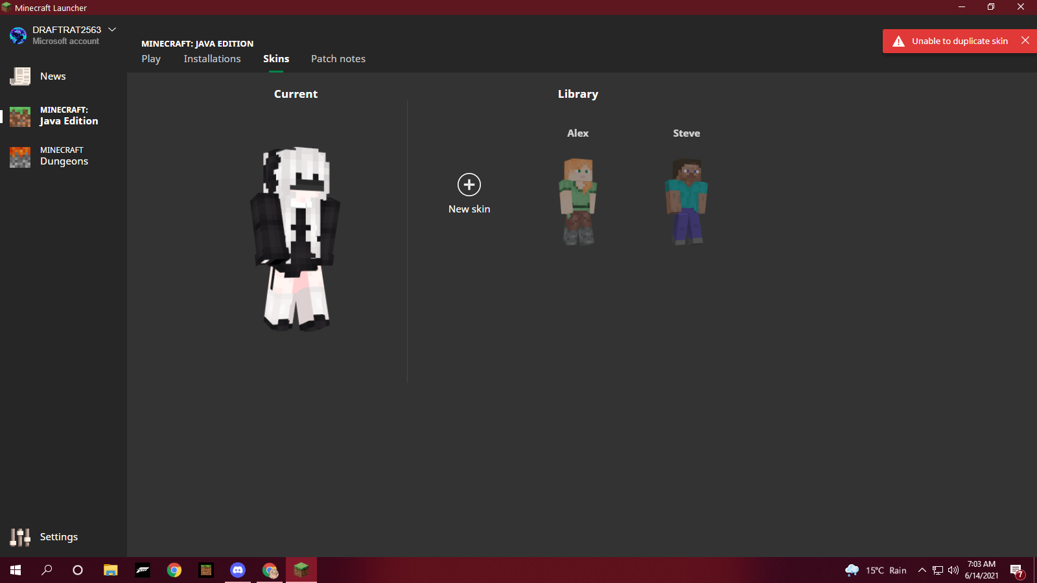Image resolution: width=1037 pixels, height=583 pixels.
Task: Open the weather widget showing 15°C Rain
Action: [x=876, y=570]
